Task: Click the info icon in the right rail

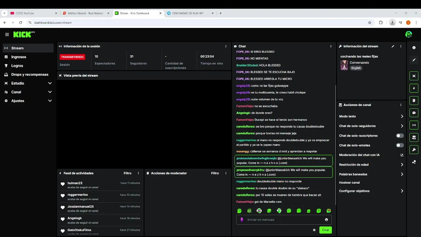Action: (x=414, y=48)
